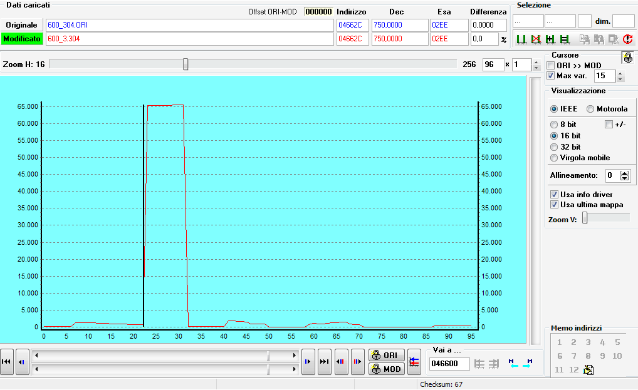The image size is (638, 390).
Task: Step back one page with left arrow
Action: [x=23, y=362]
